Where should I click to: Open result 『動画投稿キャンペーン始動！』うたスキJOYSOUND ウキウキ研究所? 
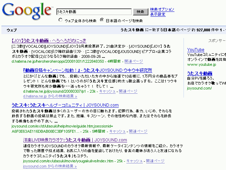[87, 70]
